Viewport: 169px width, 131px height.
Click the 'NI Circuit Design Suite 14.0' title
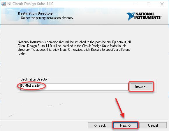30,4
